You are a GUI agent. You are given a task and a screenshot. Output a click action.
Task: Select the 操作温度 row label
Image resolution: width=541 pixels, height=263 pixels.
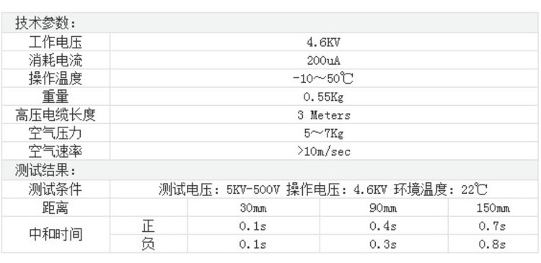[56, 79]
